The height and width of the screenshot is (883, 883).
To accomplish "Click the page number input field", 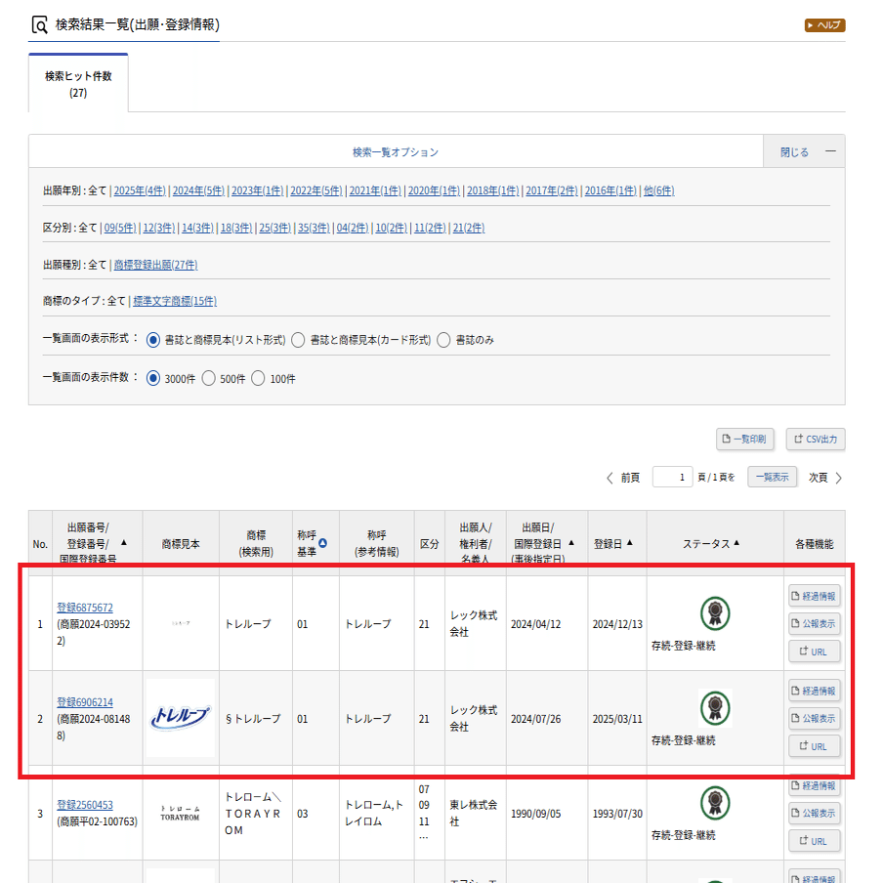I will click(672, 477).
